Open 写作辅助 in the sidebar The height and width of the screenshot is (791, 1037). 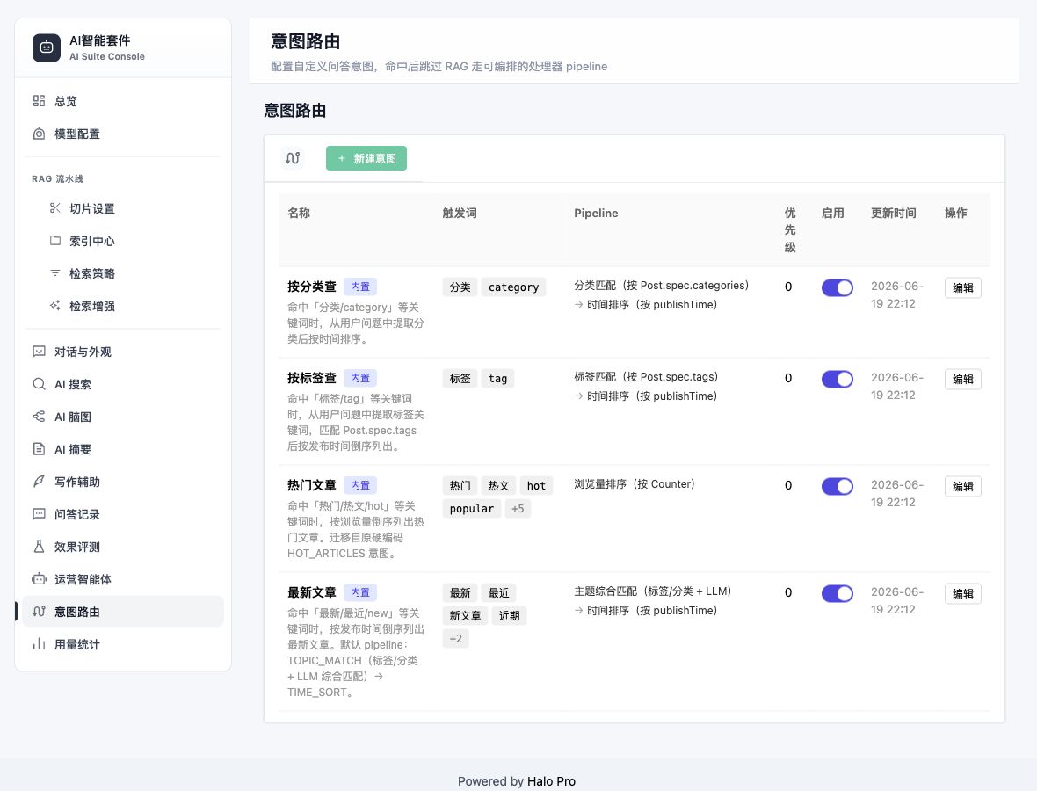(x=123, y=482)
